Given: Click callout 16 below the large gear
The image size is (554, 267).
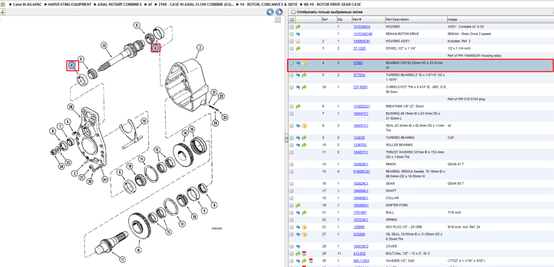Looking at the screenshot, I should tap(138, 250).
